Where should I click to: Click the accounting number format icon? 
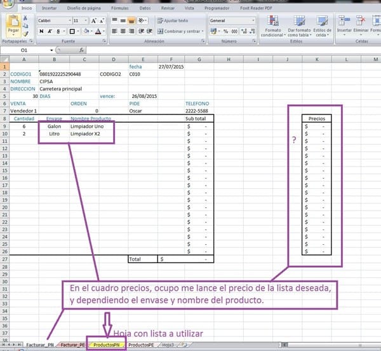(x=213, y=31)
